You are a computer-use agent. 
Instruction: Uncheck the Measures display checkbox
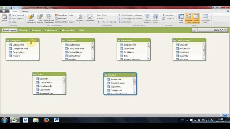(x=45, y=30)
